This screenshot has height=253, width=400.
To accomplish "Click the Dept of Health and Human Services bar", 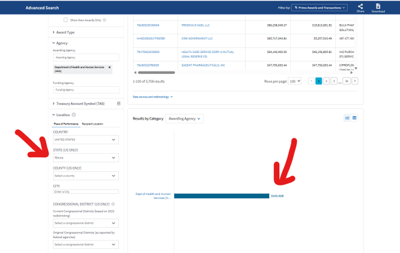I will click(221, 196).
